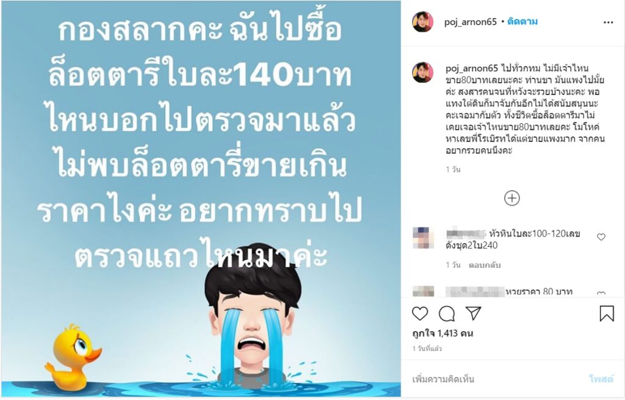Like the หัวหิน comment with its small heart

601,237
